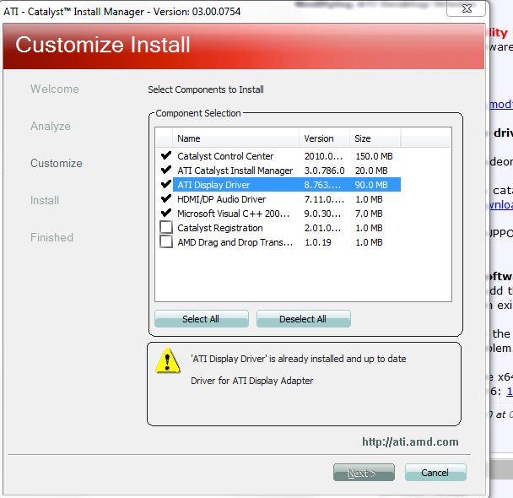This screenshot has width=513, height=498.
Task: Click the Select All button
Action: 201,319
